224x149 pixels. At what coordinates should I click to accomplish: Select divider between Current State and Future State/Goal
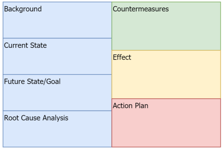point(57,74)
